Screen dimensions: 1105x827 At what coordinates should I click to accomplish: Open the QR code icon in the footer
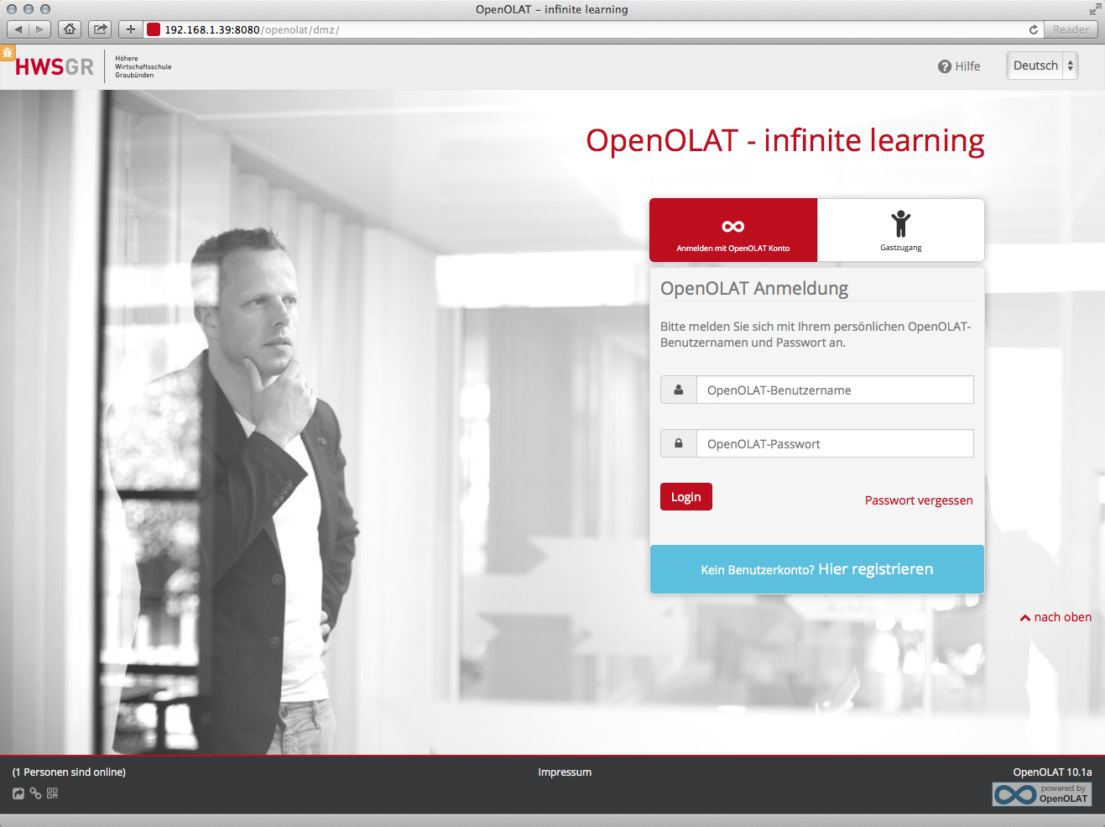[x=52, y=793]
